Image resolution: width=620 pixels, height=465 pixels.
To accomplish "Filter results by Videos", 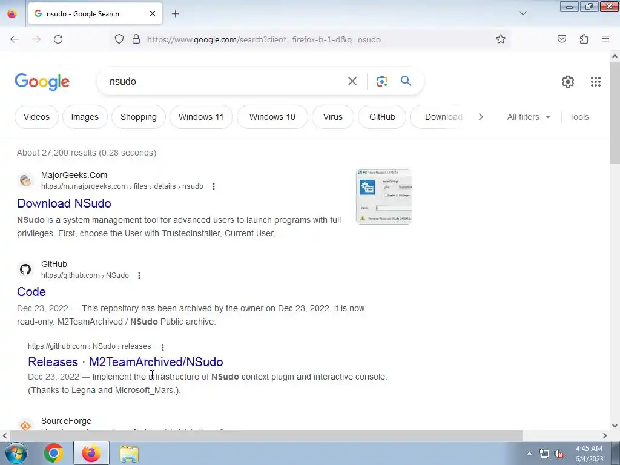I will tap(36, 117).
